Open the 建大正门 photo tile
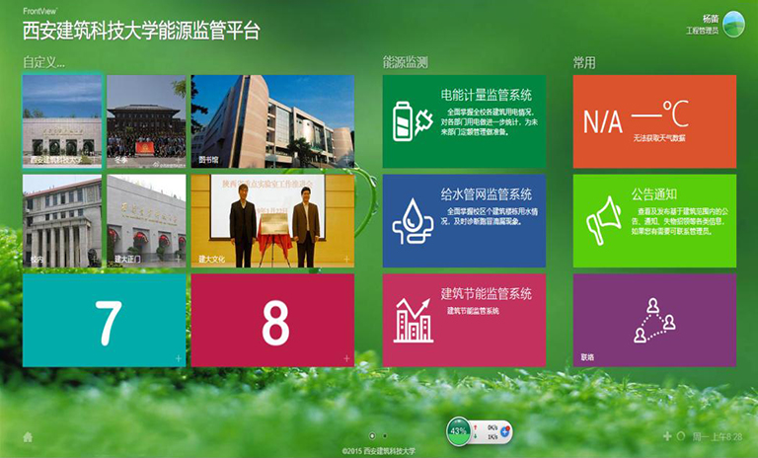Viewport: 758px width, 458px height. (x=146, y=220)
